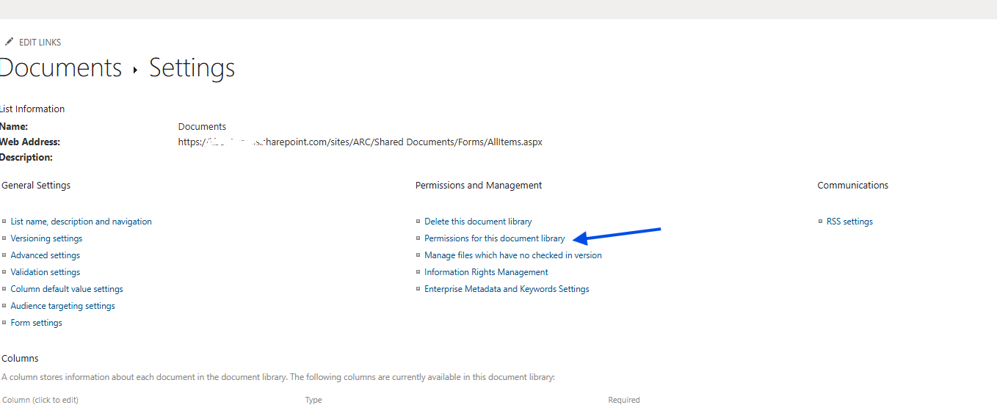The image size is (997, 413).
Task: Open List name, description and navigation
Action: pos(81,222)
